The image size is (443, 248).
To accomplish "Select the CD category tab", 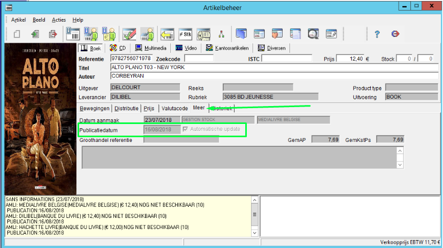I will [x=118, y=48].
